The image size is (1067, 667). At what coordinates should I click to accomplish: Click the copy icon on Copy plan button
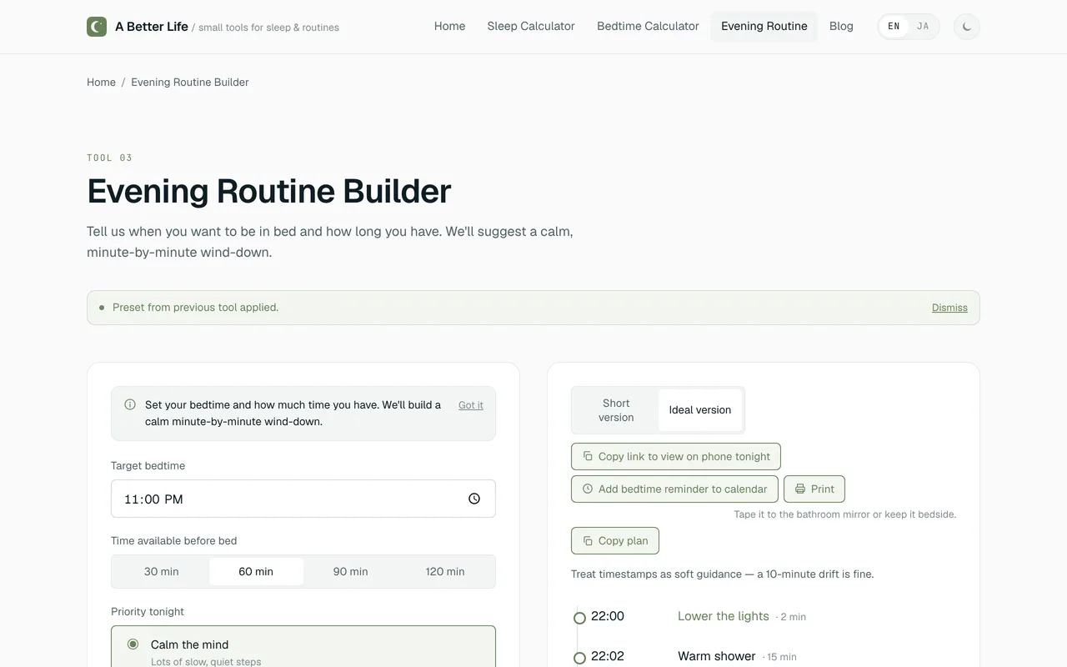click(588, 540)
